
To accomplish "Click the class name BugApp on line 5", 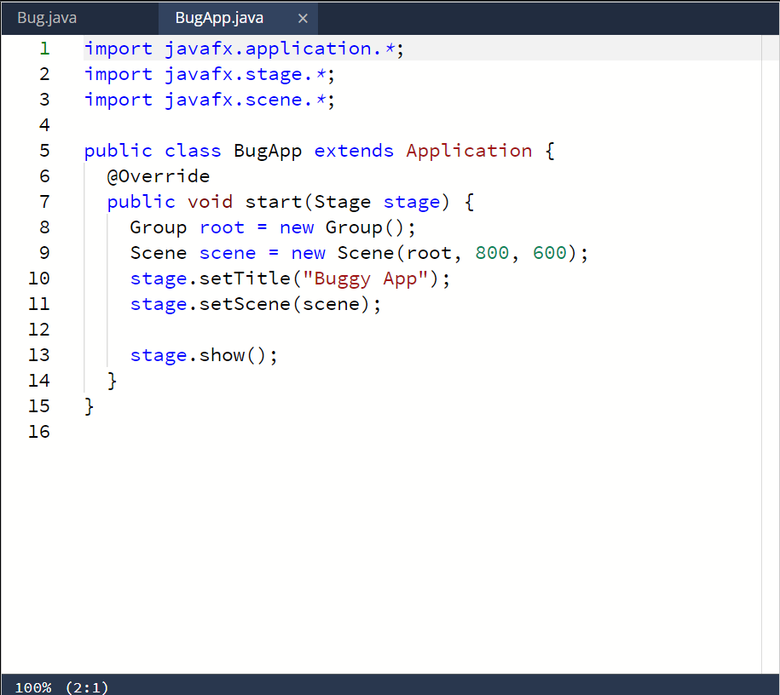I will tap(268, 151).
